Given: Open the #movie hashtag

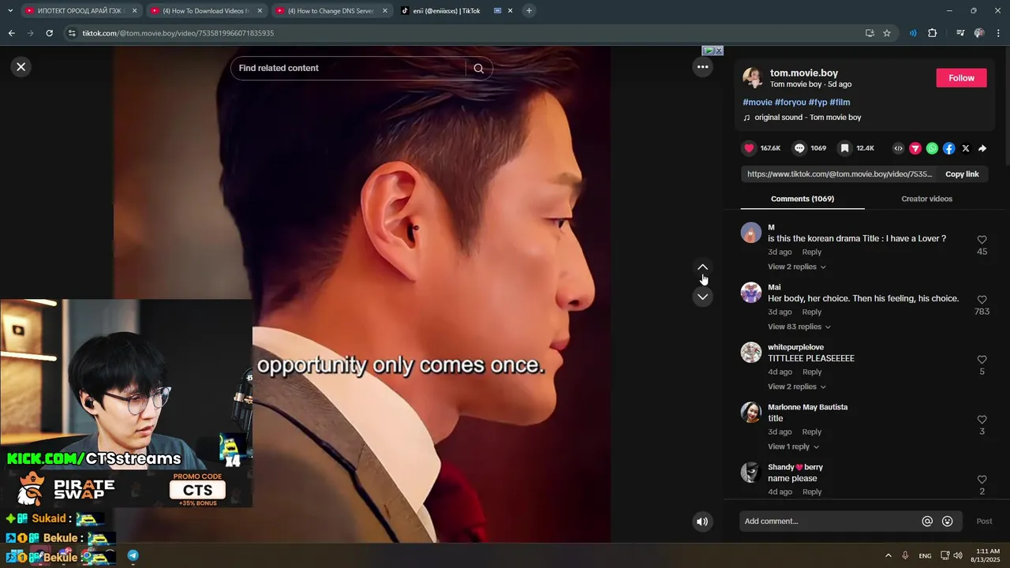Looking at the screenshot, I should tap(757, 103).
